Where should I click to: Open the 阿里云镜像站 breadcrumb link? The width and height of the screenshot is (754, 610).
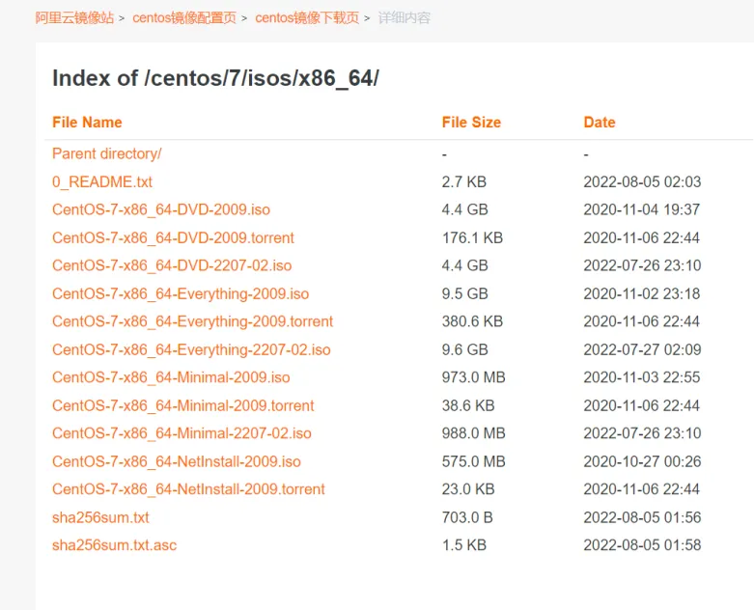pos(74,17)
